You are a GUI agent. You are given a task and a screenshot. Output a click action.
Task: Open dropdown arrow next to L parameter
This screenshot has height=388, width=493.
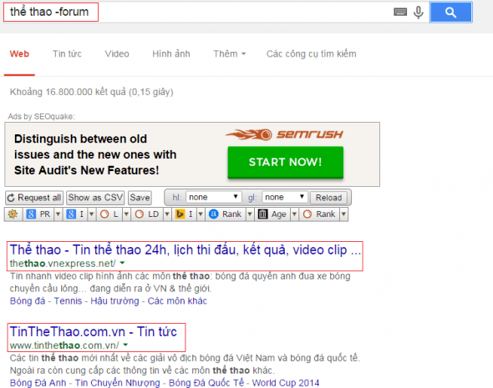point(126,214)
